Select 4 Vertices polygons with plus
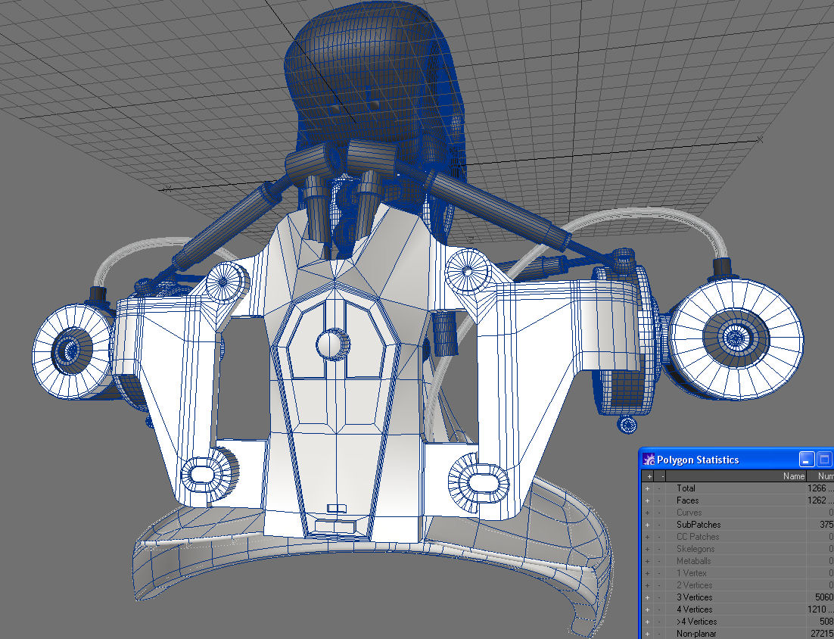 [x=647, y=609]
